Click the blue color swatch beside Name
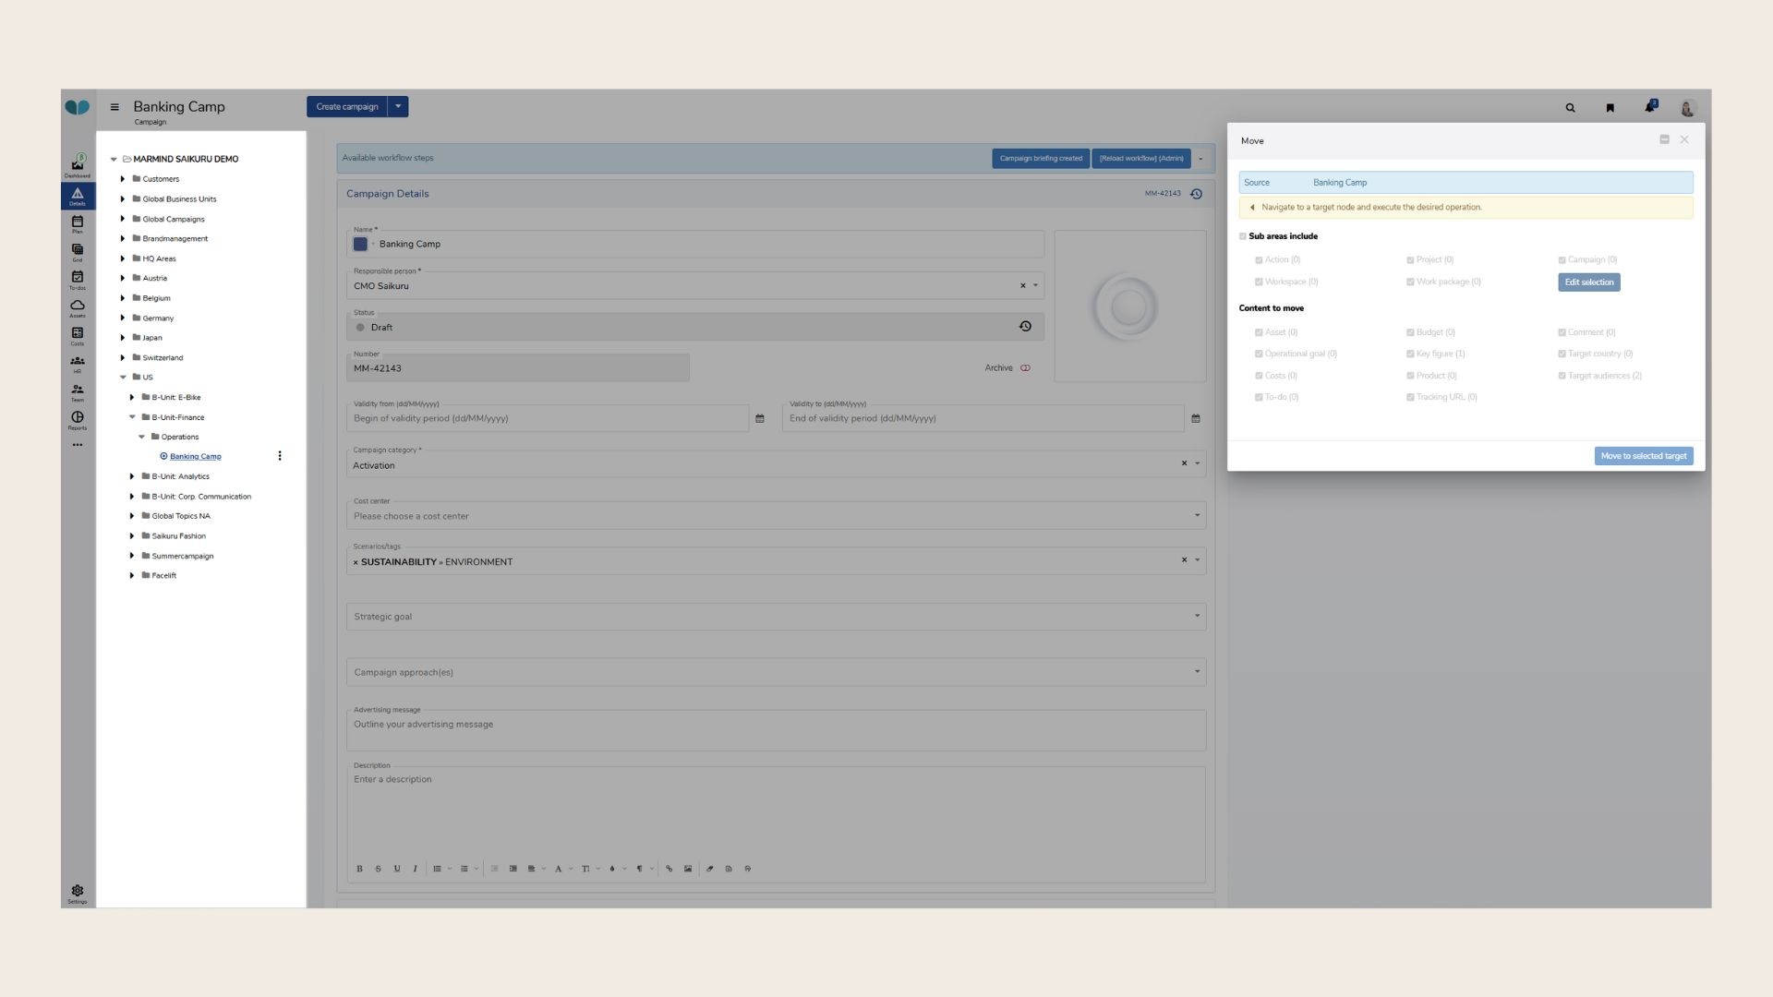This screenshot has width=1773, height=997. coord(360,245)
